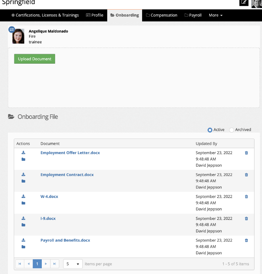Delete I-9.docx with trash icon
262x274 pixels.
click(246, 219)
